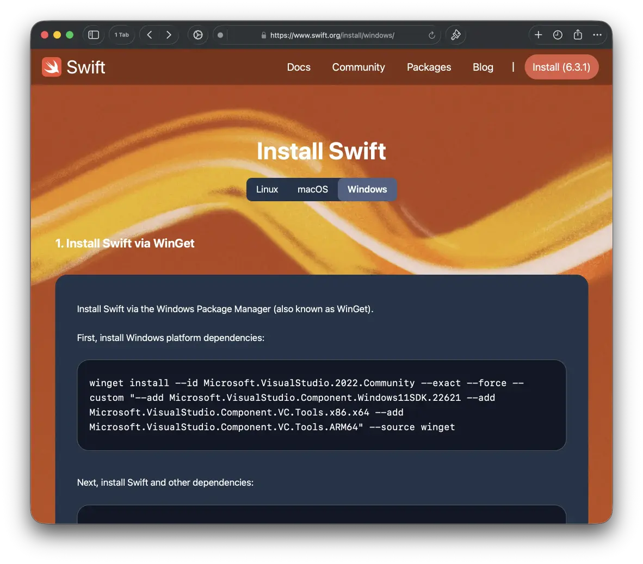Open the history clock icon
The width and height of the screenshot is (643, 564).
558,35
